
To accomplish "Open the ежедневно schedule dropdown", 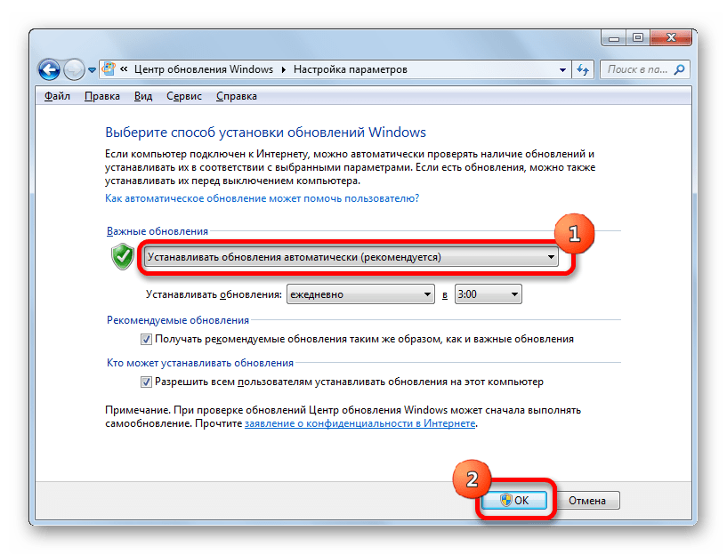I will tap(360, 294).
